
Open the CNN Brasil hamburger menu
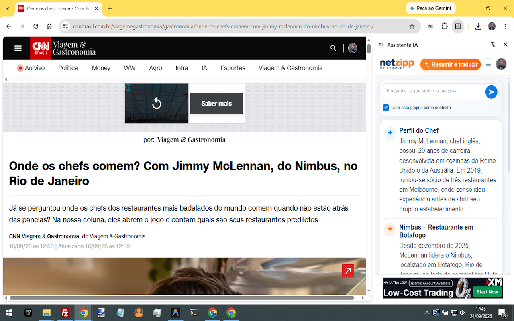click(x=18, y=48)
